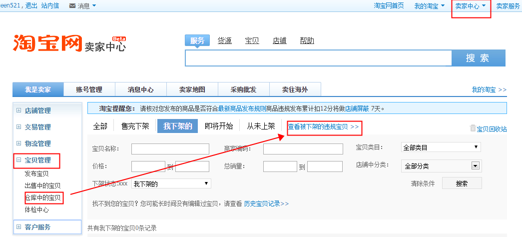This screenshot has width=522, height=237.
Task: Switch to 账号管理 tab
Action: pos(89,89)
